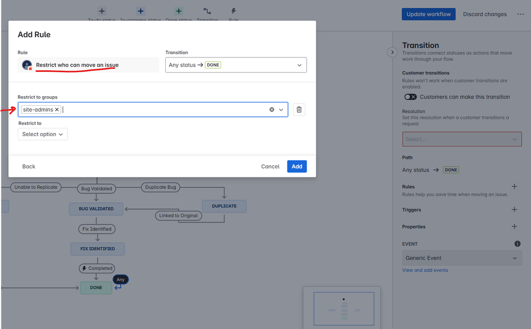Collapse the Transition side panel arrow

392,52
